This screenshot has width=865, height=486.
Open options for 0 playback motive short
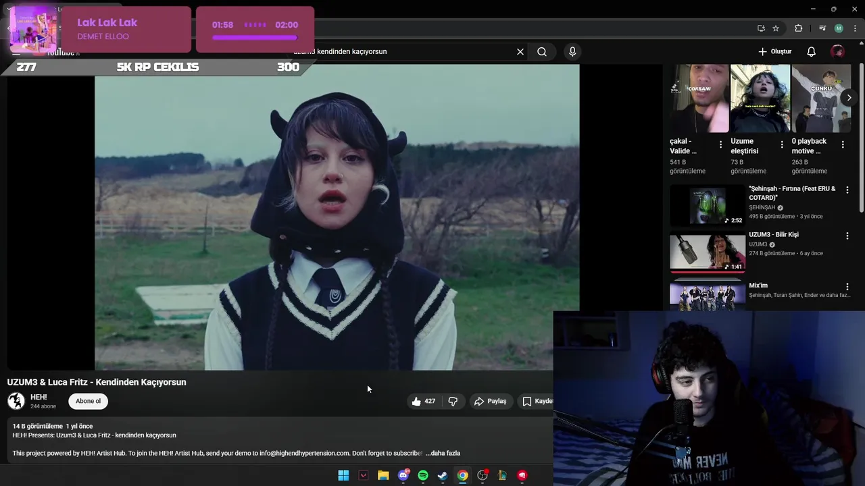[x=843, y=144]
